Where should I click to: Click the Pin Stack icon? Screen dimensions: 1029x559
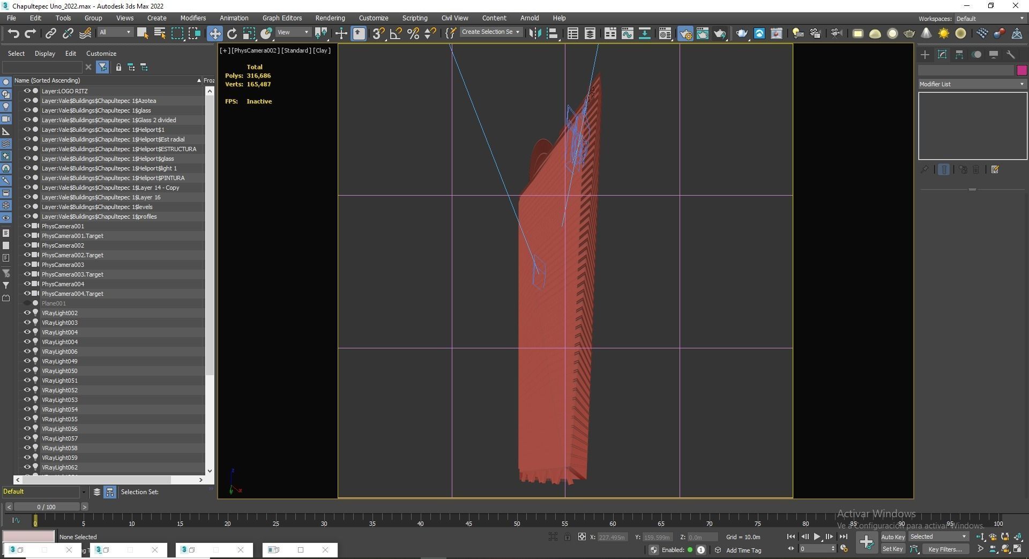[x=924, y=169]
